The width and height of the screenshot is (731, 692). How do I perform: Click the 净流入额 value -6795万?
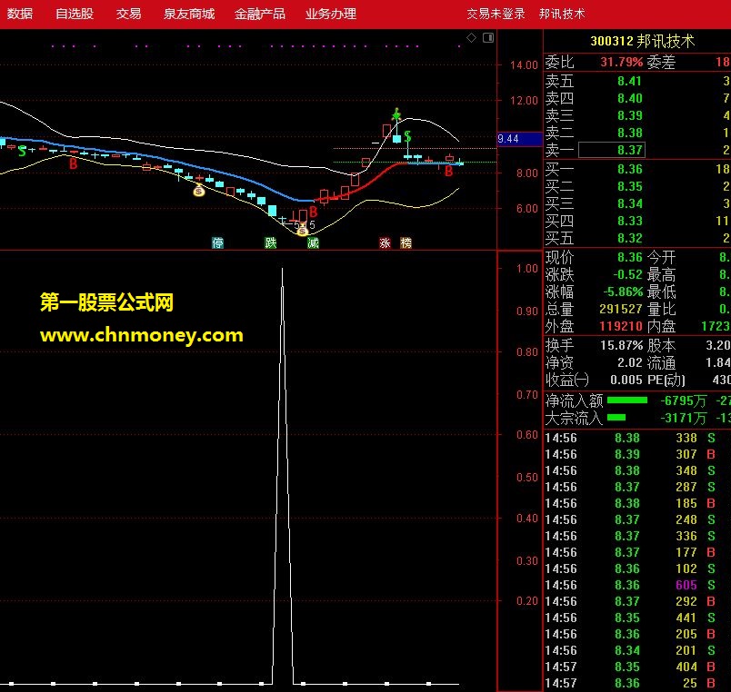[684, 400]
